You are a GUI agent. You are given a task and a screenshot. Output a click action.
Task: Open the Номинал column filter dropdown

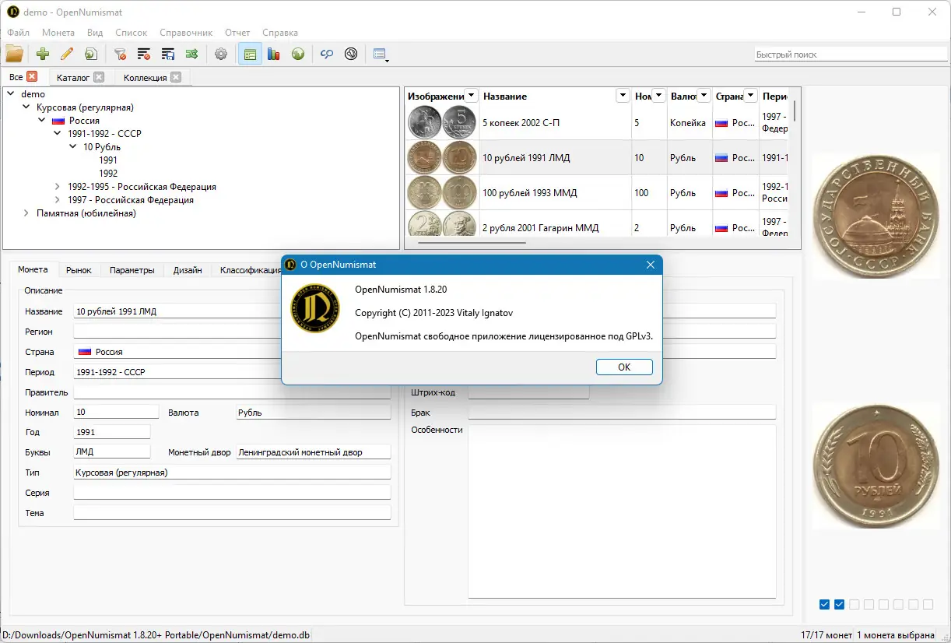[658, 96]
